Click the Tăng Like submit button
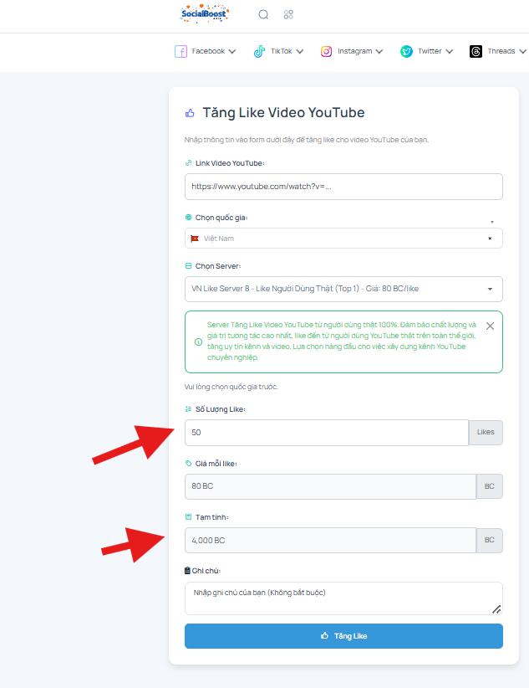Screen dimensions: 529x688 (343, 636)
